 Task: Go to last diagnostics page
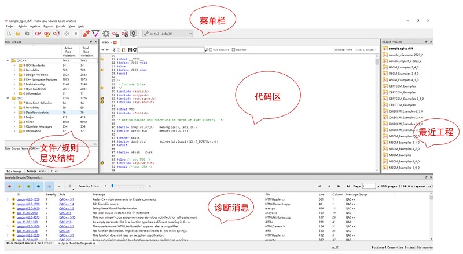pos(348,186)
